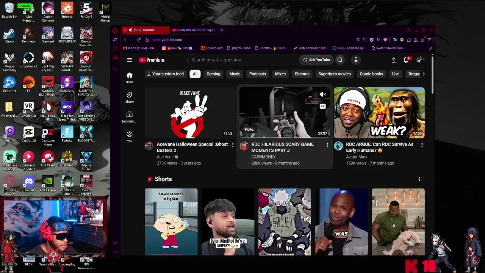Show more category chips with right arrow
The image size is (485, 273).
point(423,74)
